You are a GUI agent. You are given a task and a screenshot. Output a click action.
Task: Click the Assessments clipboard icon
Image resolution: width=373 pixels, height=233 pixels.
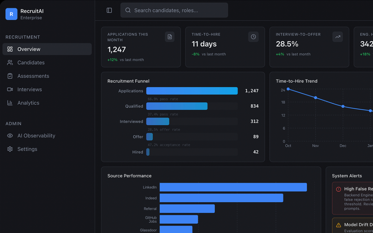coord(10,76)
